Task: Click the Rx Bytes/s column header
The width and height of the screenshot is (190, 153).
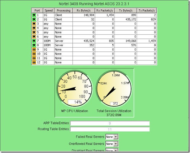Action: tap(83, 10)
